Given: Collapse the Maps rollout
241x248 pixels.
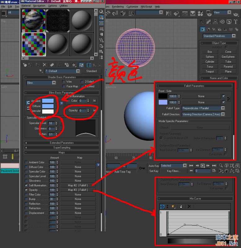Looking at the screenshot, I should [x=61, y=153].
